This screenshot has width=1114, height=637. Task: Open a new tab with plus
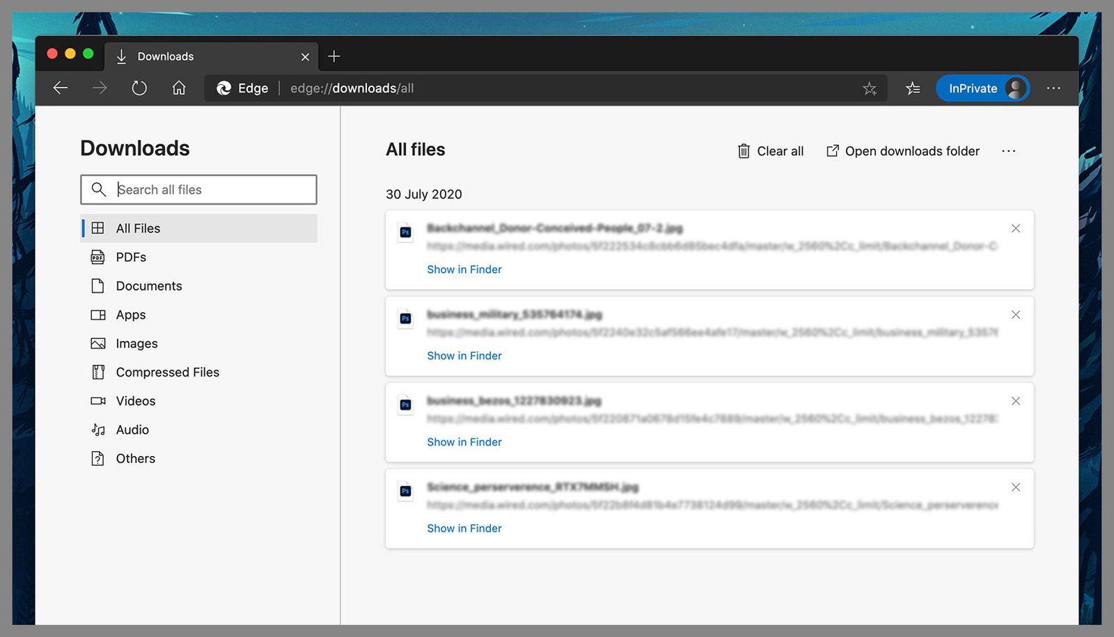click(334, 56)
